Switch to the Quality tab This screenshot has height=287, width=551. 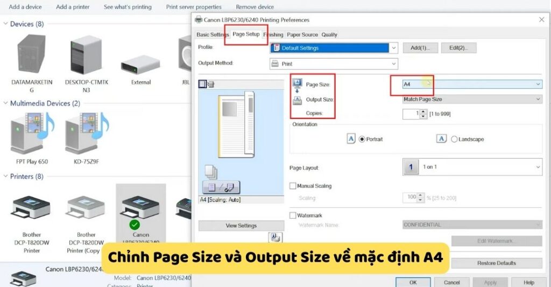[329, 34]
